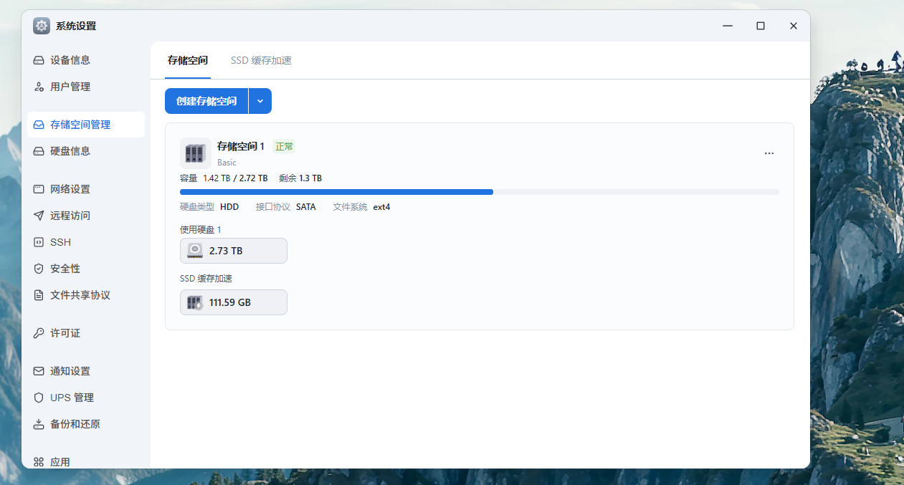Click the 存储空间 1 title text

click(x=241, y=146)
